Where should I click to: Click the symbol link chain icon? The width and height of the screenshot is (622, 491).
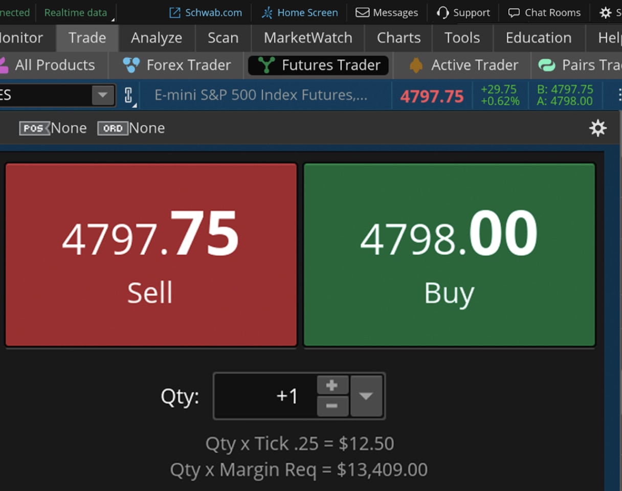pos(128,95)
